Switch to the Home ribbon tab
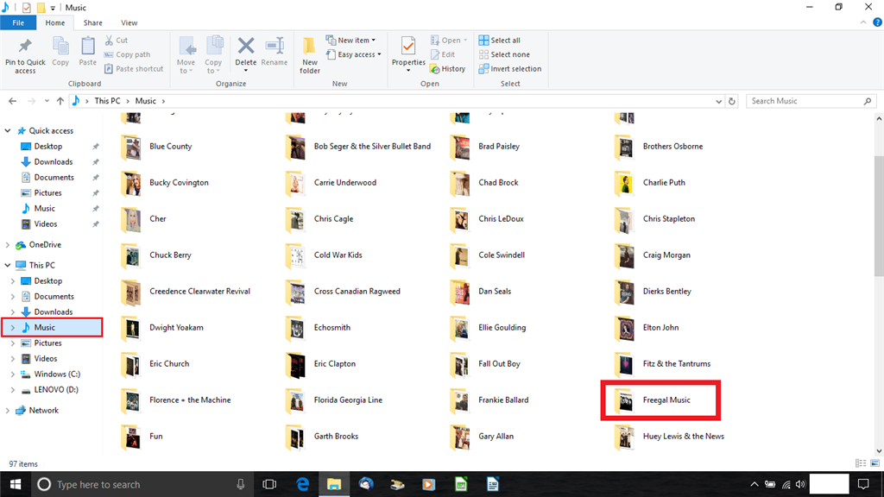Image resolution: width=884 pixels, height=497 pixels. coord(54,22)
